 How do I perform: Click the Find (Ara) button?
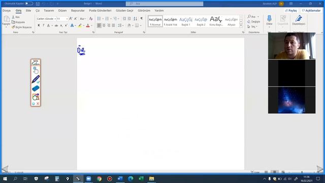[253, 16]
